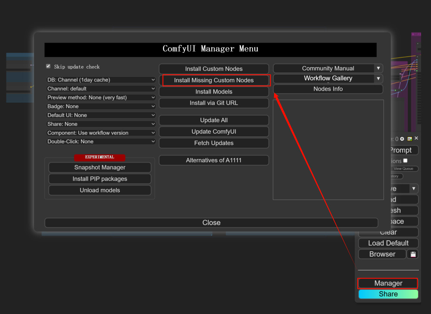Open the Badge: None dropdown
The image size is (431, 314).
click(x=101, y=106)
